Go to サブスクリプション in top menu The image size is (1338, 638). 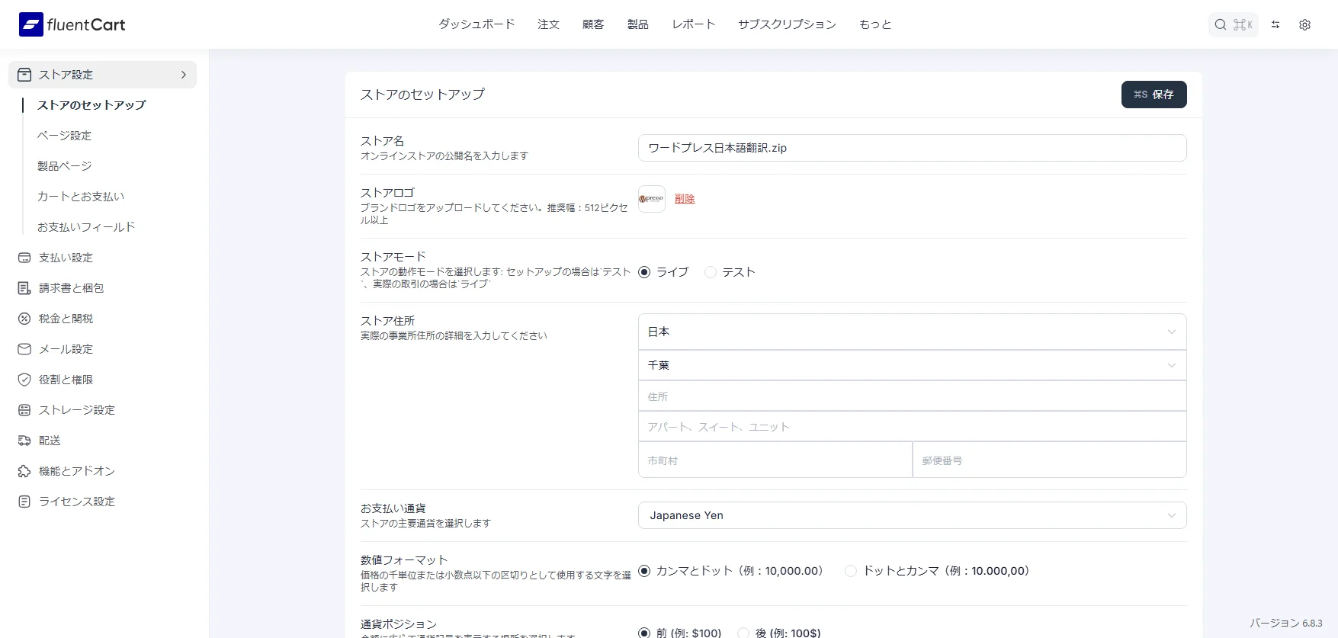(787, 24)
